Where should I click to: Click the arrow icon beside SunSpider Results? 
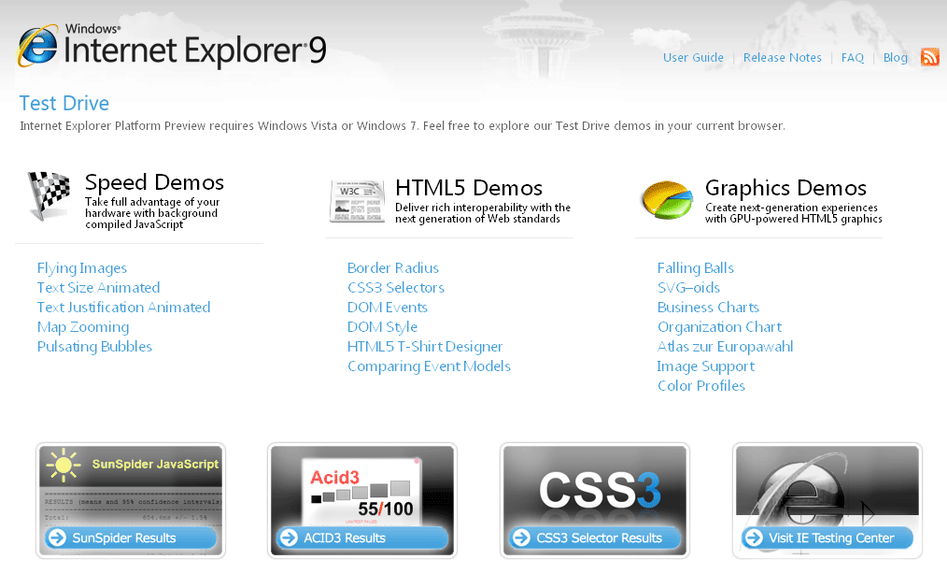[57, 538]
